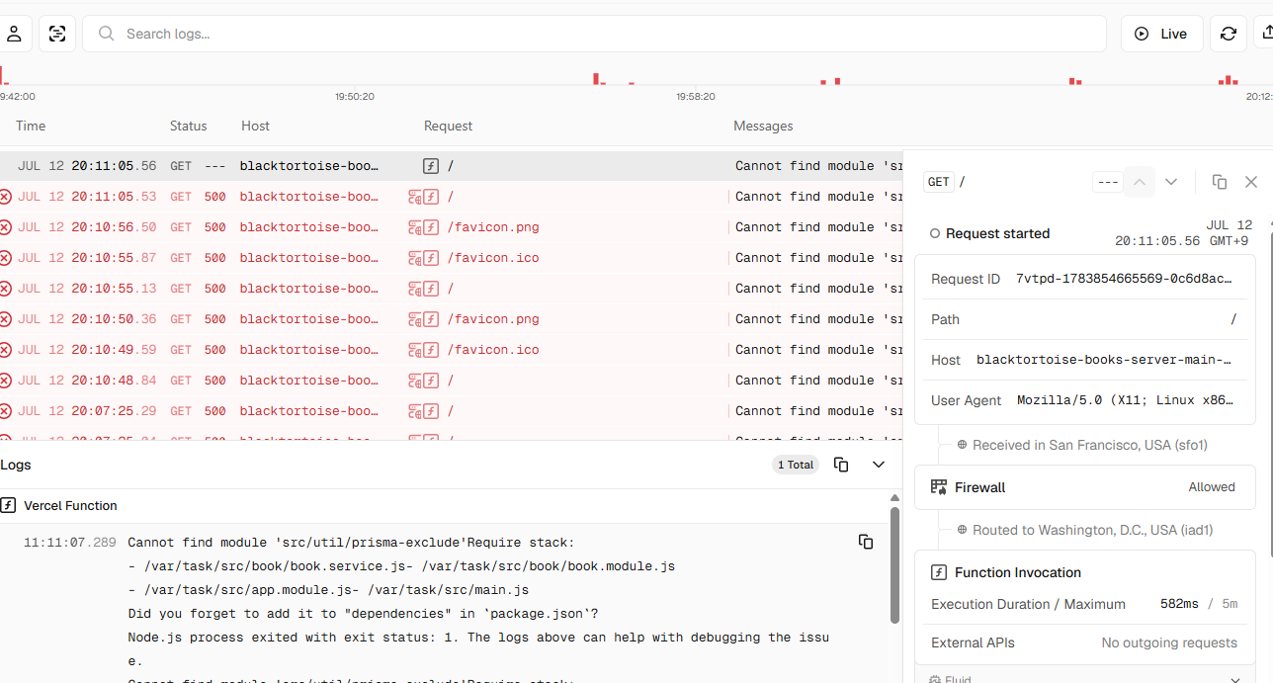
Task: Expand the Firewall section
Action: [1085, 487]
